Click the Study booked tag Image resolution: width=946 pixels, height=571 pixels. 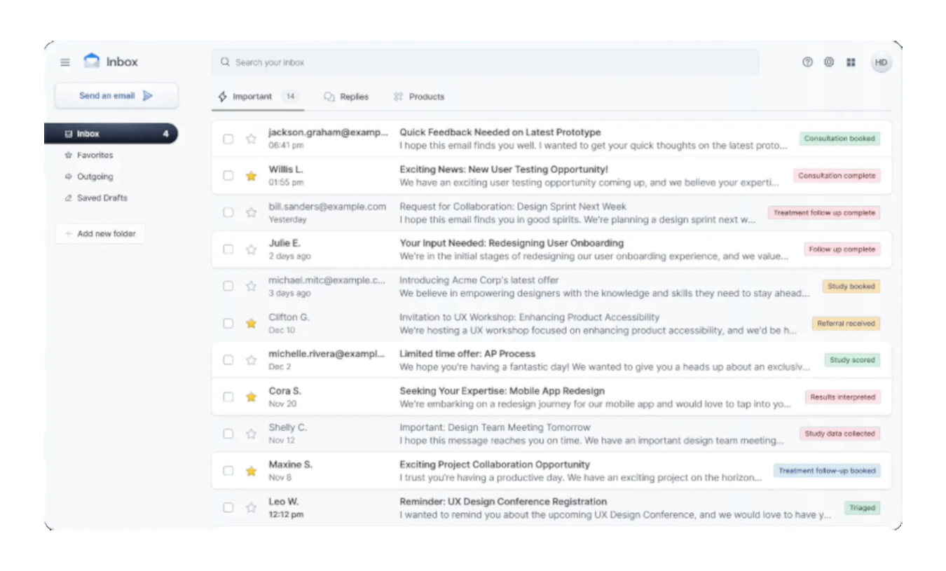click(851, 286)
